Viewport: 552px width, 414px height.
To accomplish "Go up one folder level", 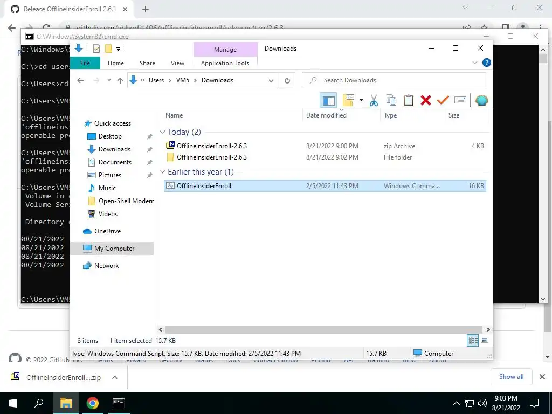I will [120, 80].
